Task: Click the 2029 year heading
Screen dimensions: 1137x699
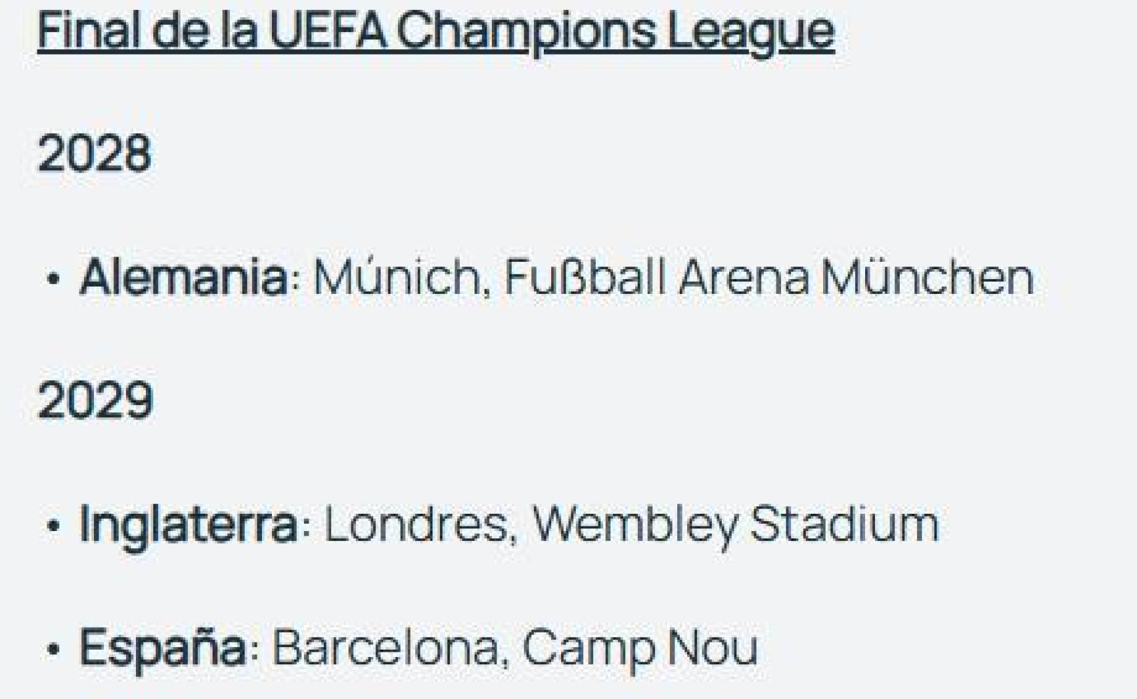Action: pos(95,400)
